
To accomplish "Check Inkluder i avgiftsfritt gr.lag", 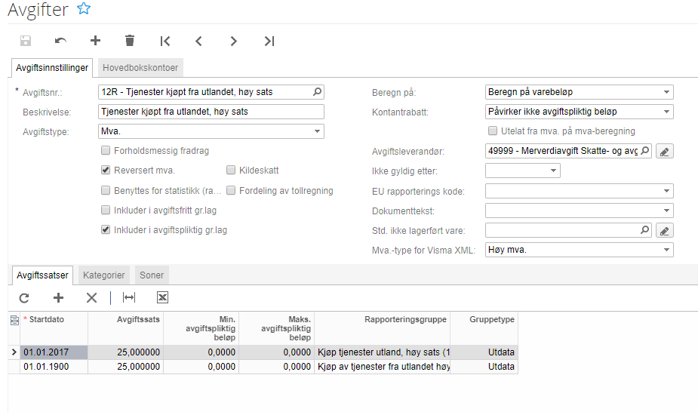I will (x=106, y=210).
